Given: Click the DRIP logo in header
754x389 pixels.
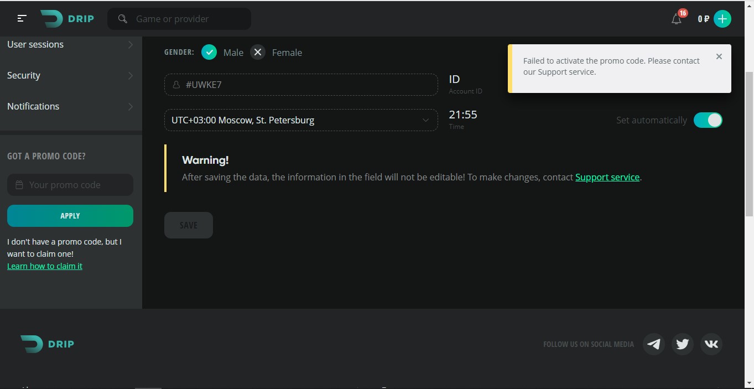Looking at the screenshot, I should click(x=67, y=19).
